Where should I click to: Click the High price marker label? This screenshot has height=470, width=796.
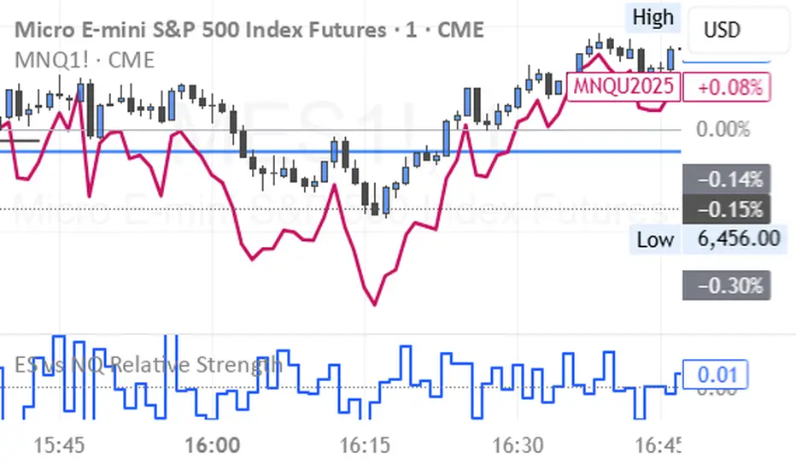click(653, 17)
